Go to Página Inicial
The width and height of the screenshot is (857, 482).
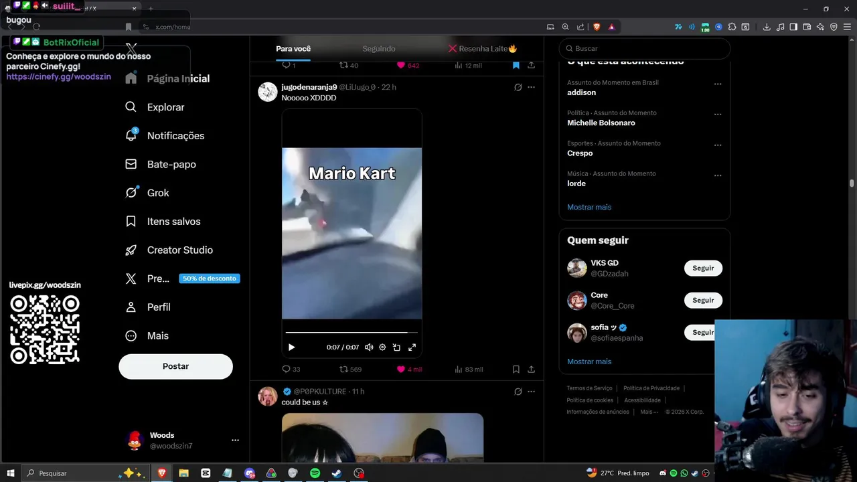tap(167, 78)
